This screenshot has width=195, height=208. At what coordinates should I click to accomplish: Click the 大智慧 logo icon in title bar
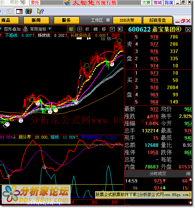[x=67, y=2]
